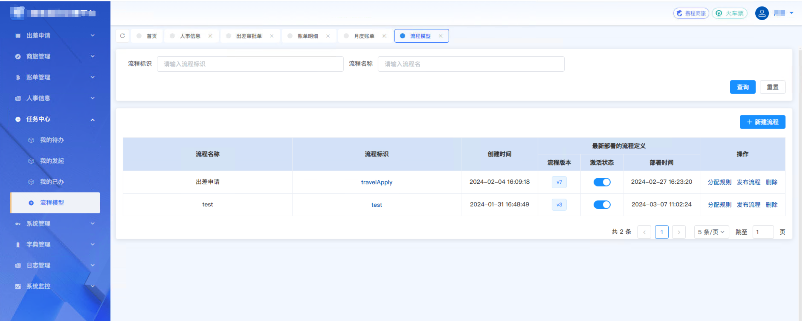Image resolution: width=802 pixels, height=321 pixels.
Task: Select page 1 in pagination
Action: (662, 232)
